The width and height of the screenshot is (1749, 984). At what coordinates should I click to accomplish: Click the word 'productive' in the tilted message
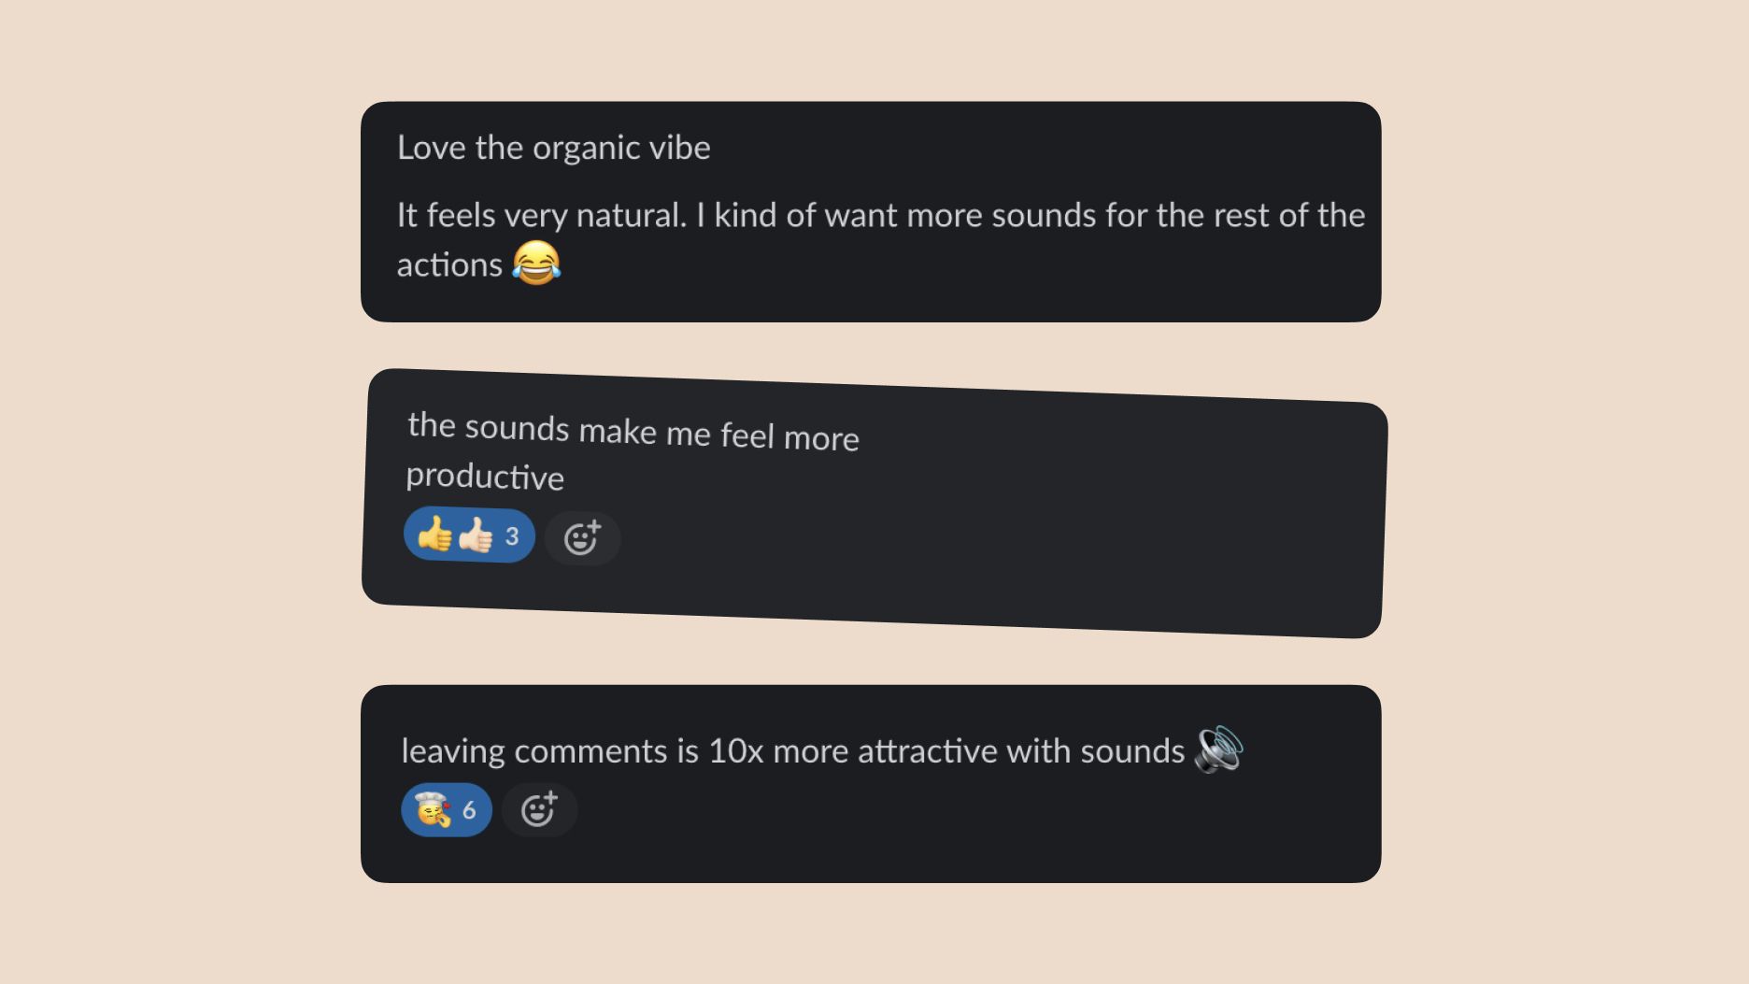485,476
